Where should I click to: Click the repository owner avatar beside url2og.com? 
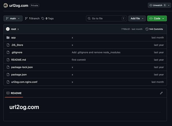(5, 5)
